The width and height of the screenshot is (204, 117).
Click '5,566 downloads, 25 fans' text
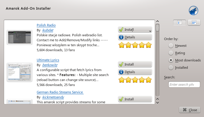56,85
